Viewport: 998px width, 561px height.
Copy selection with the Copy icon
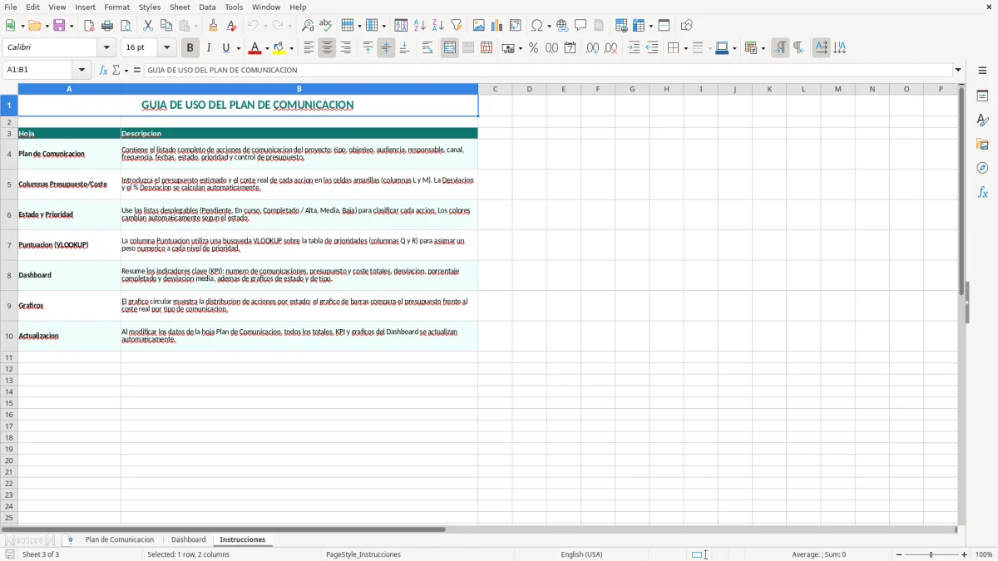click(166, 26)
